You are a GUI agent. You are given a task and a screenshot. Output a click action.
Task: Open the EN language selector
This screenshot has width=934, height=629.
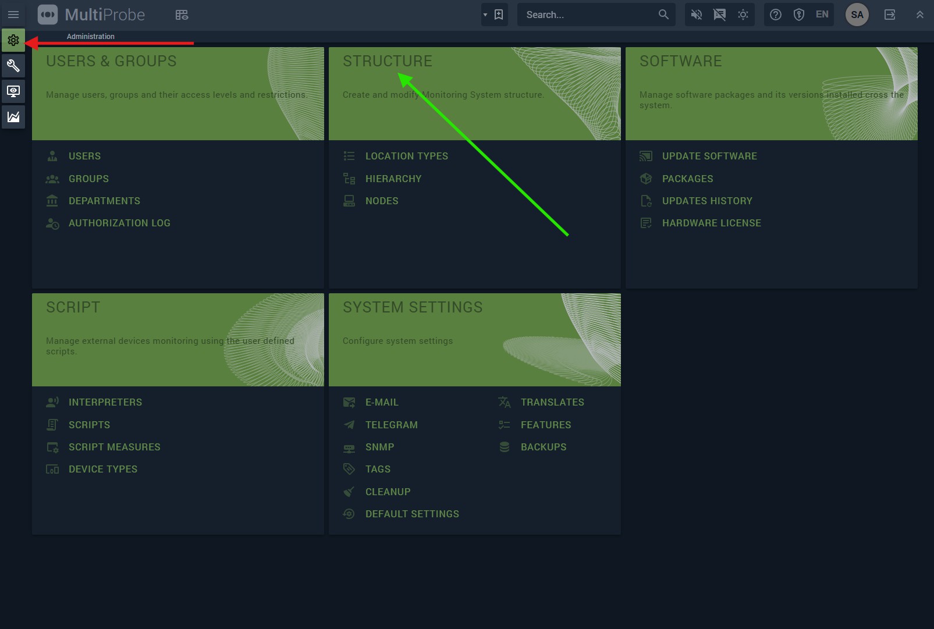[x=822, y=15]
